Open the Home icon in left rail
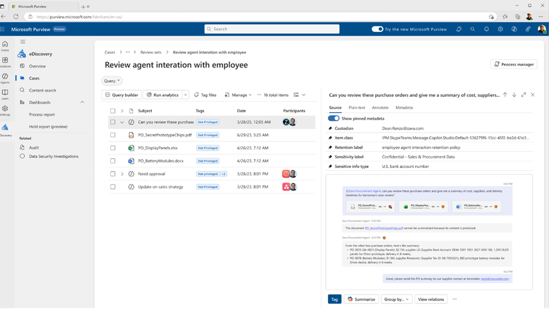 [5, 46]
